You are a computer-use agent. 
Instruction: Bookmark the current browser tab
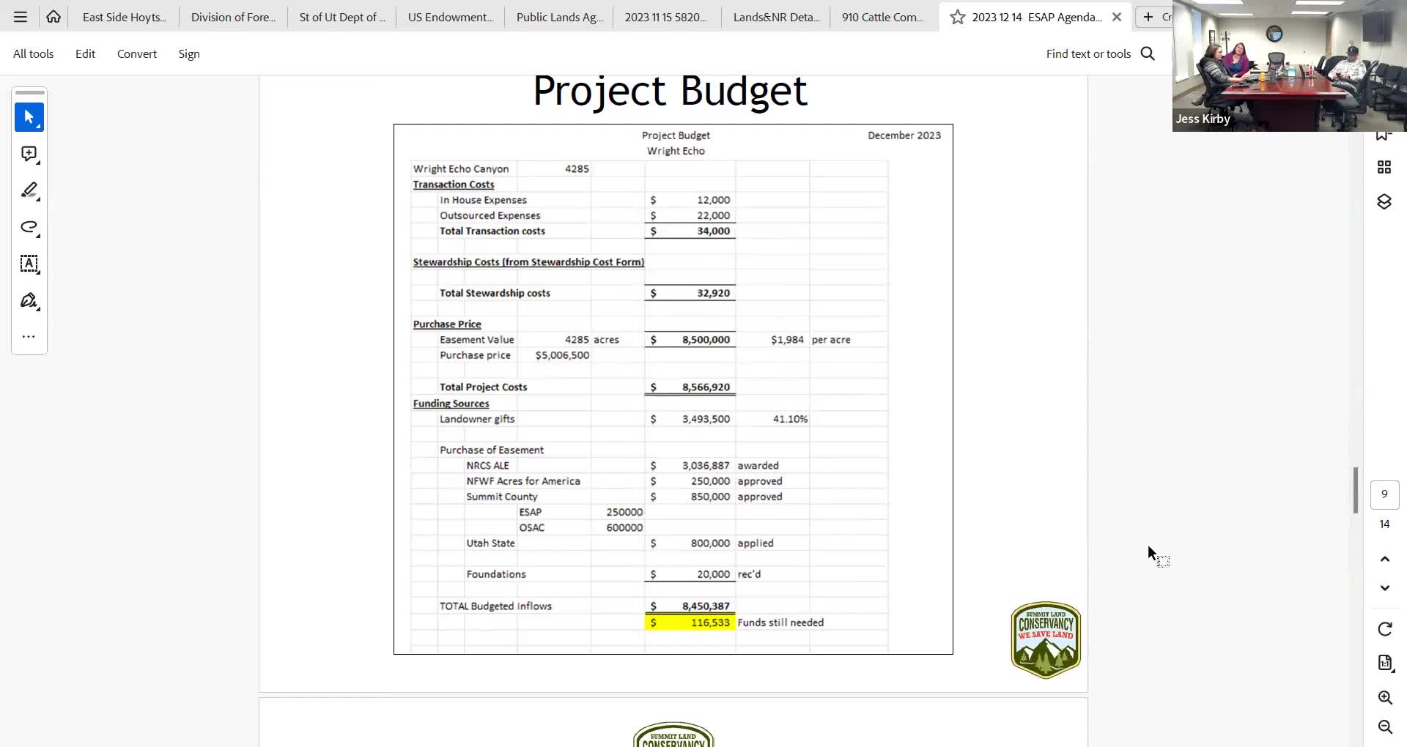click(956, 17)
